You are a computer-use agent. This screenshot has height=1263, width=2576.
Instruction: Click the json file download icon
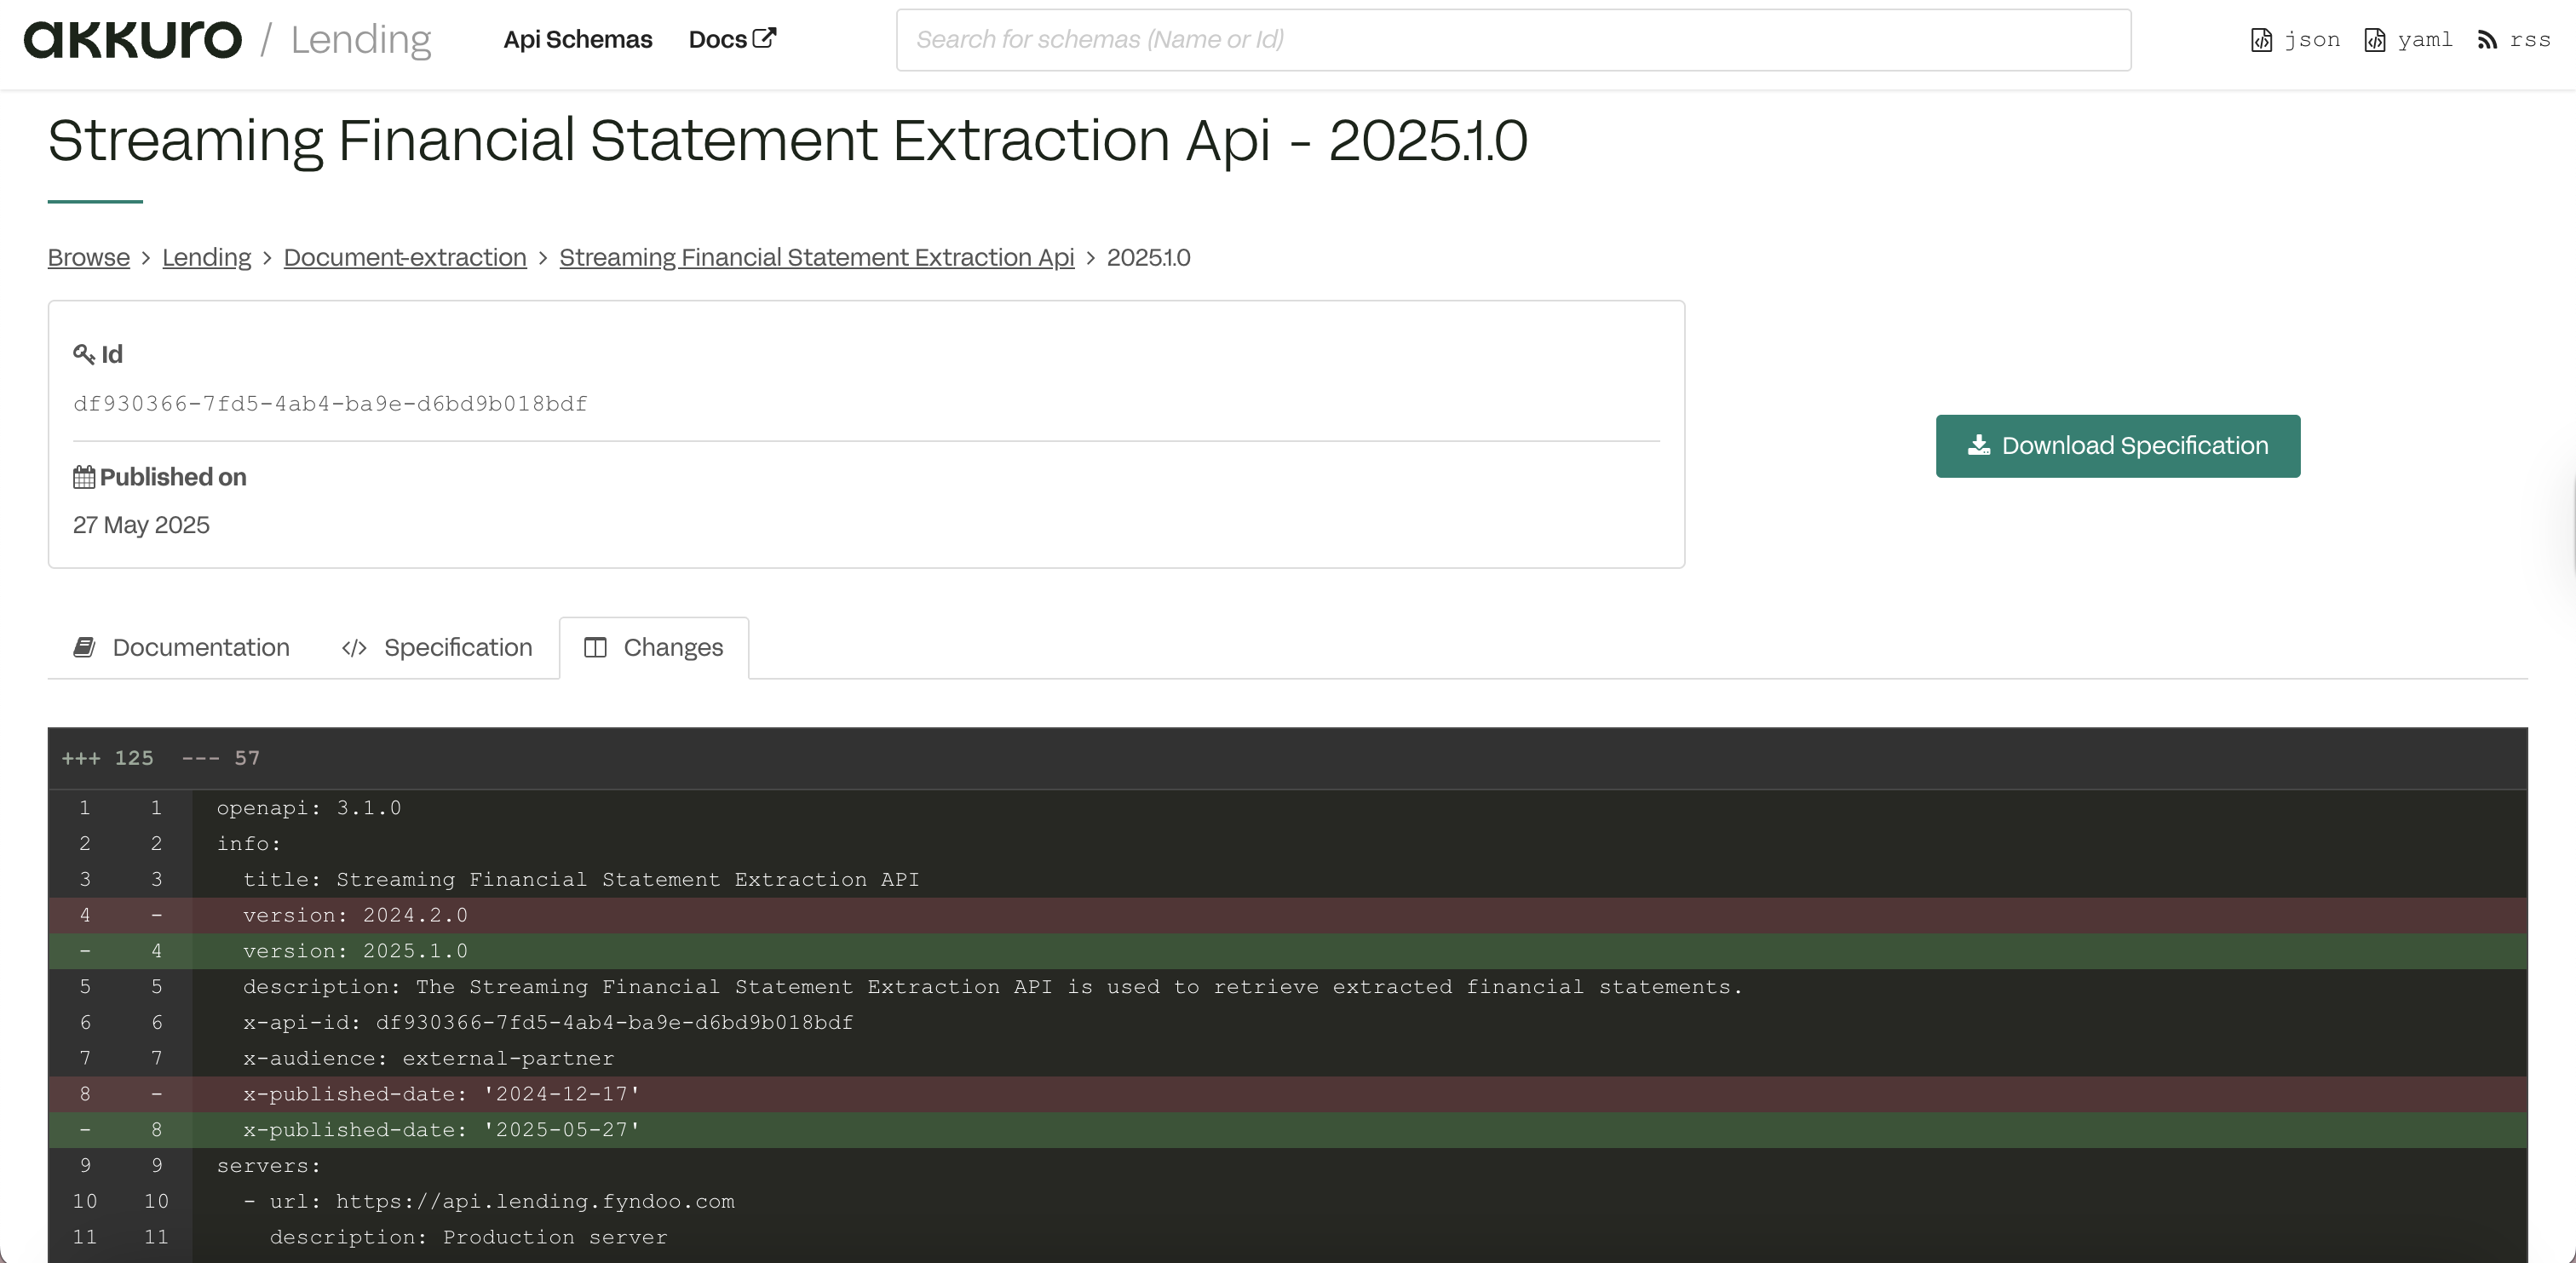pyautogui.click(x=2261, y=40)
